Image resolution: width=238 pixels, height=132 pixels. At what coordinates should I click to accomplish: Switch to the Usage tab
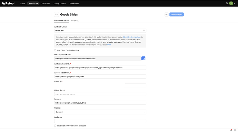(x=75, y=20)
